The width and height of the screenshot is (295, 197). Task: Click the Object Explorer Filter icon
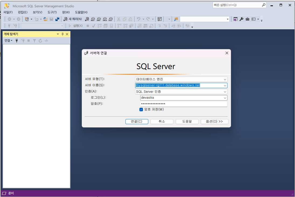point(34,41)
